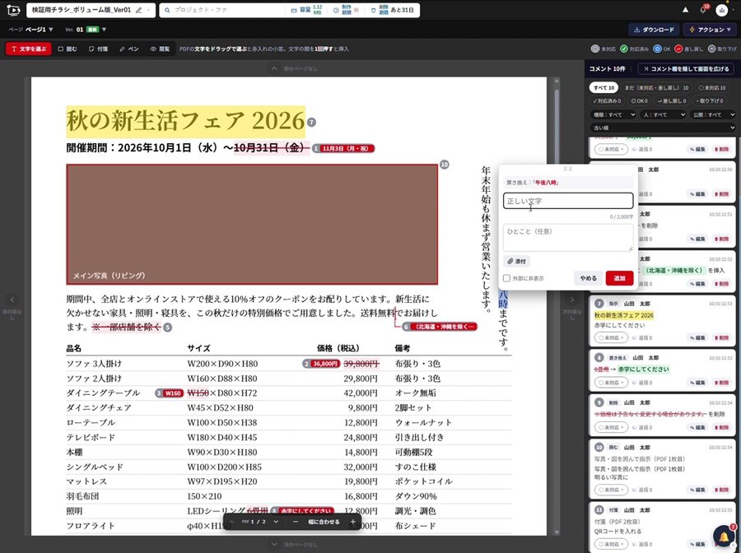Open the 種類：すべて filter dropdown

pyautogui.click(x=614, y=114)
